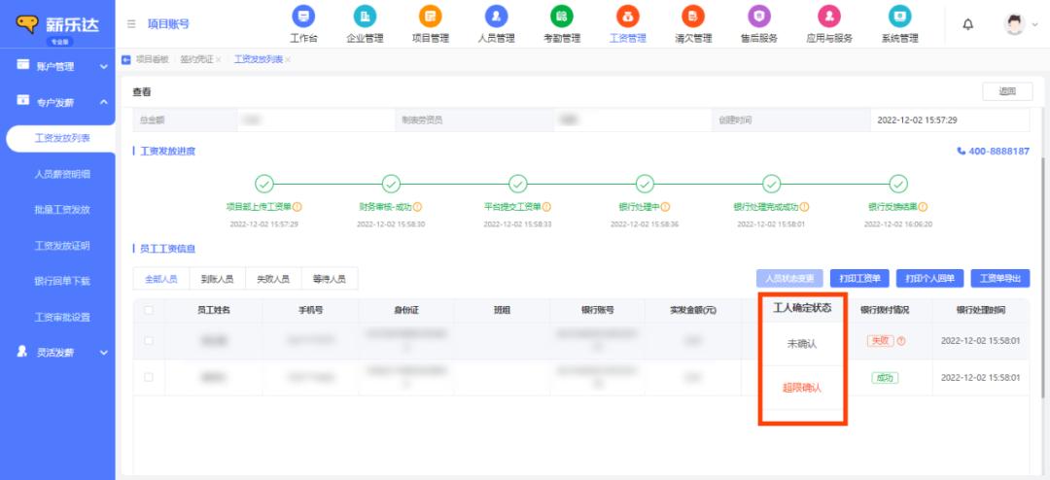Screen dimensions: 1050x480
Task: Open the 人员管理 module icon
Action: [x=496, y=17]
